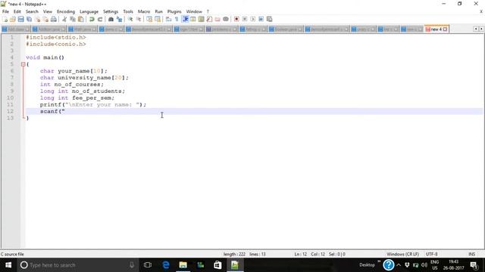Open the Search menu

(32, 11)
